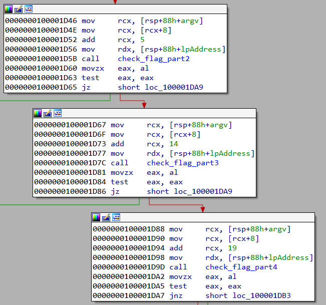326x305 pixels.
Task: Click the jnz mnemonic at 0000000100001DA7
Action: click(x=176, y=295)
